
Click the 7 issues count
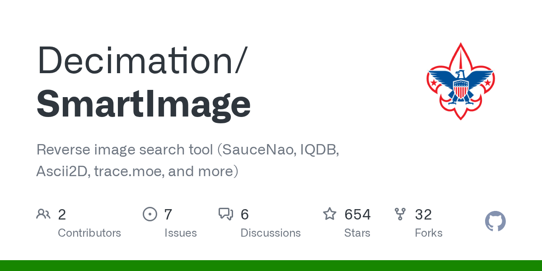[168, 214]
